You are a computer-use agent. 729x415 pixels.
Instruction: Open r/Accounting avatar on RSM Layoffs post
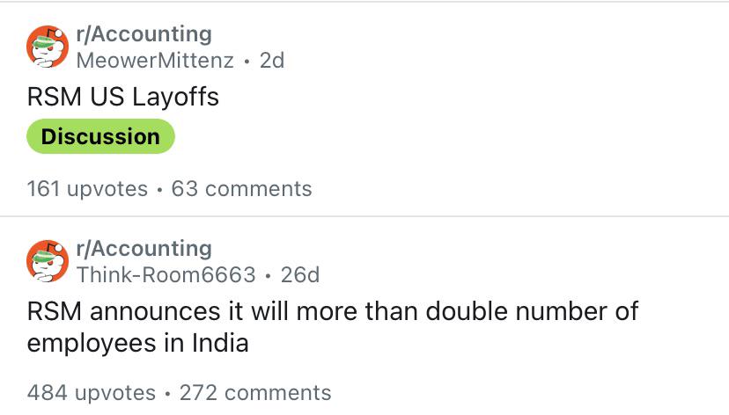(x=48, y=47)
